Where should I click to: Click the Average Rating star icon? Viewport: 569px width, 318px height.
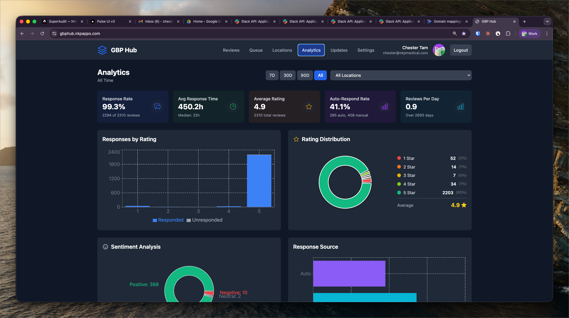[309, 106]
